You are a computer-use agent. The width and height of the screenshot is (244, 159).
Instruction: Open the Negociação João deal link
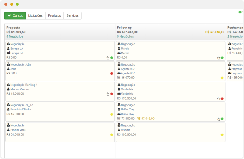(21, 64)
